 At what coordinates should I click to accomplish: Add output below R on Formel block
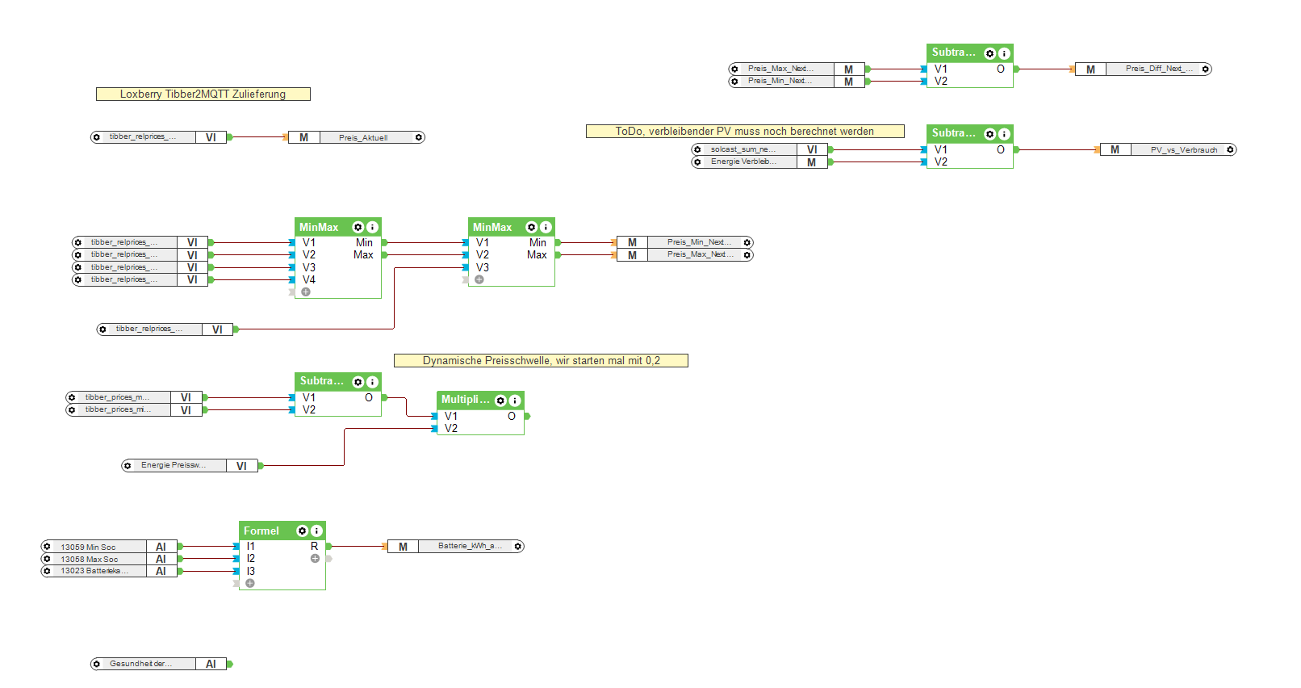[315, 559]
